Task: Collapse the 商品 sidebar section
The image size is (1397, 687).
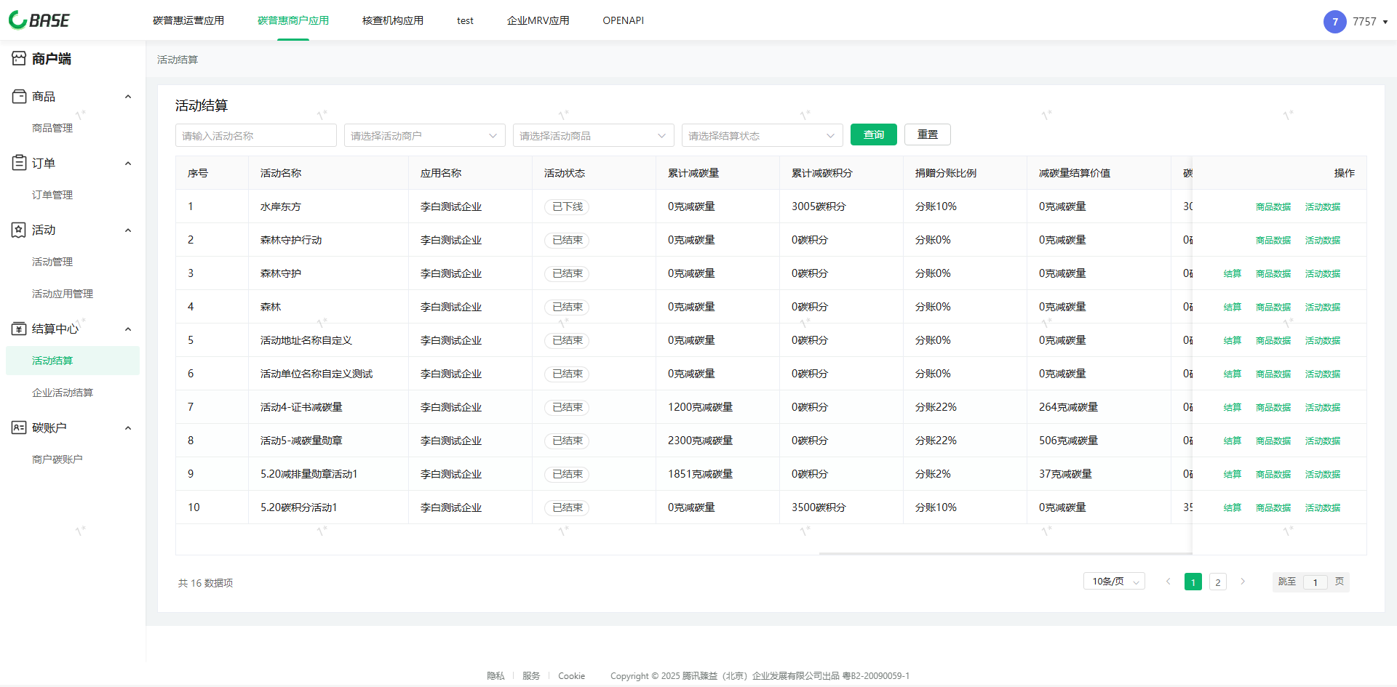Action: click(x=128, y=97)
